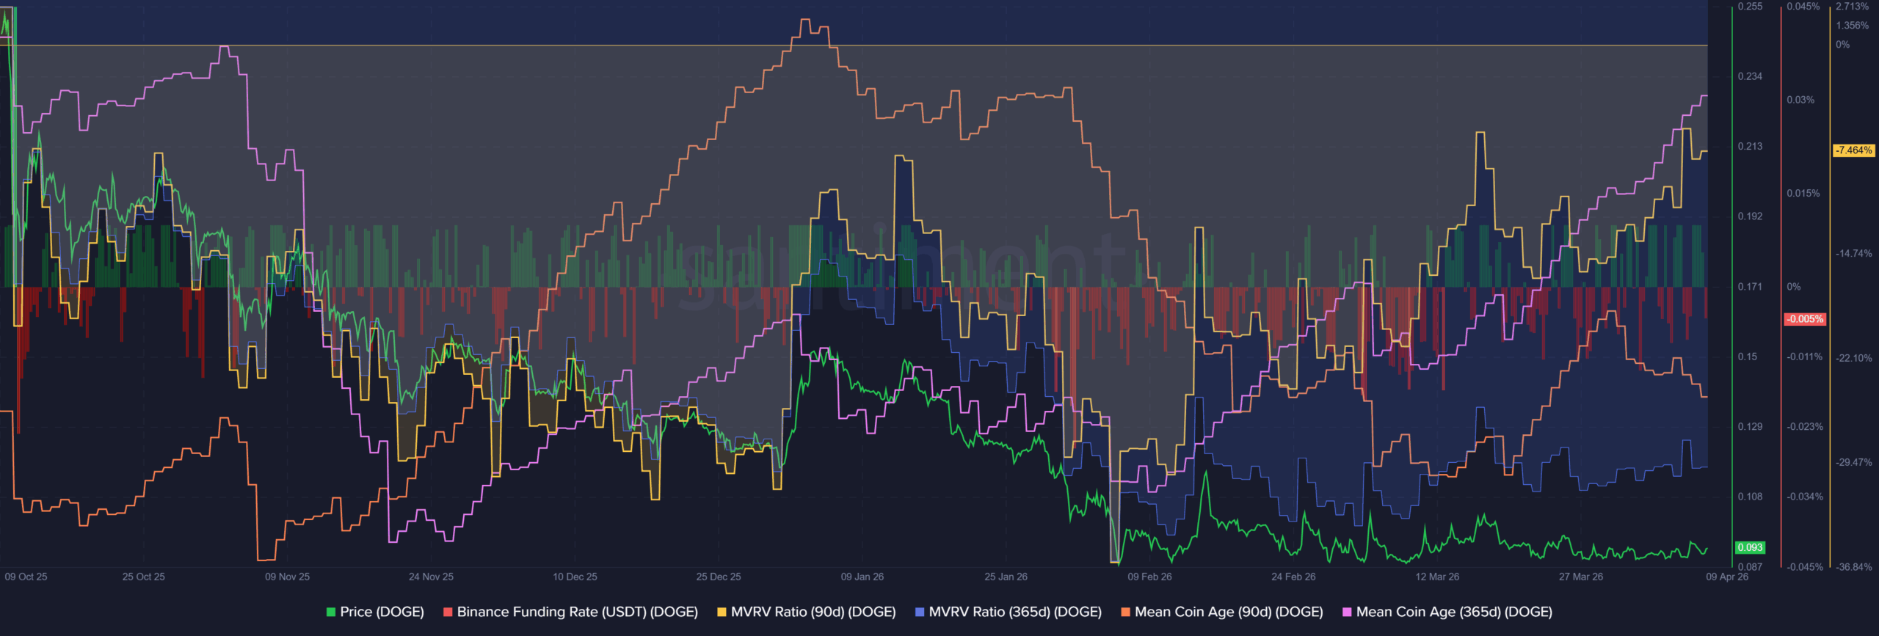Hide Mean Coin Age (90d) (DOGE) legend text
1879x636 pixels.
click(1229, 612)
